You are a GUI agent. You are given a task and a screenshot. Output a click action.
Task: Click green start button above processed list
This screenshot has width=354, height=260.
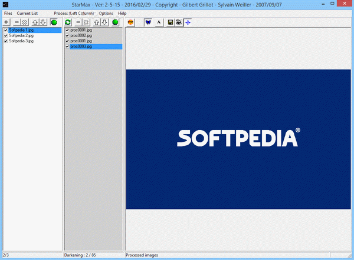pos(115,22)
